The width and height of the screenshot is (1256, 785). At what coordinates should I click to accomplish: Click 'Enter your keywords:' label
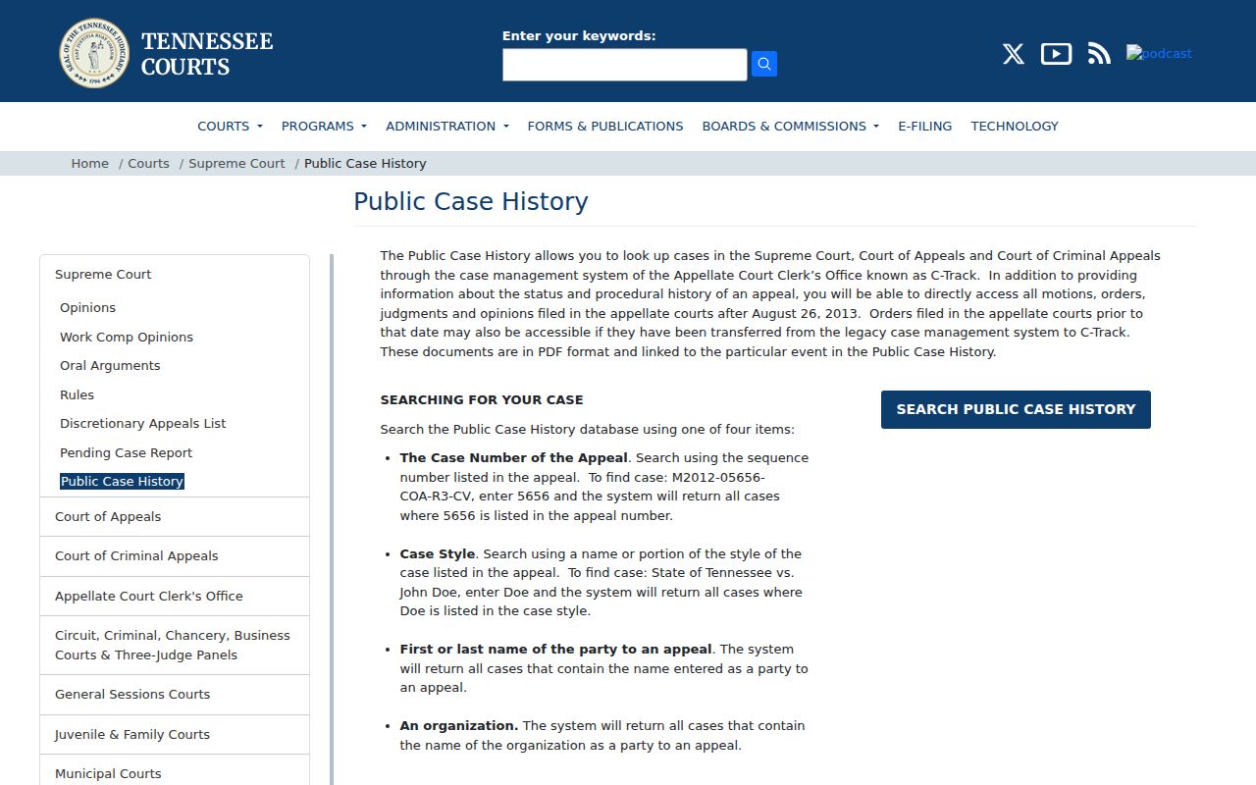pos(579,36)
